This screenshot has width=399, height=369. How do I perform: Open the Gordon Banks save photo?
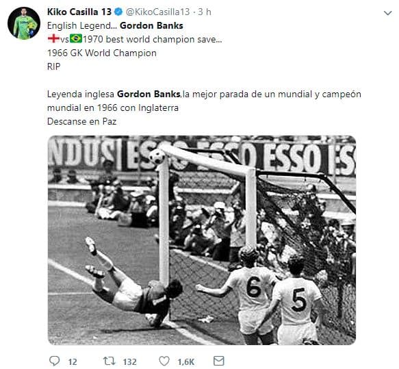[x=202, y=240]
